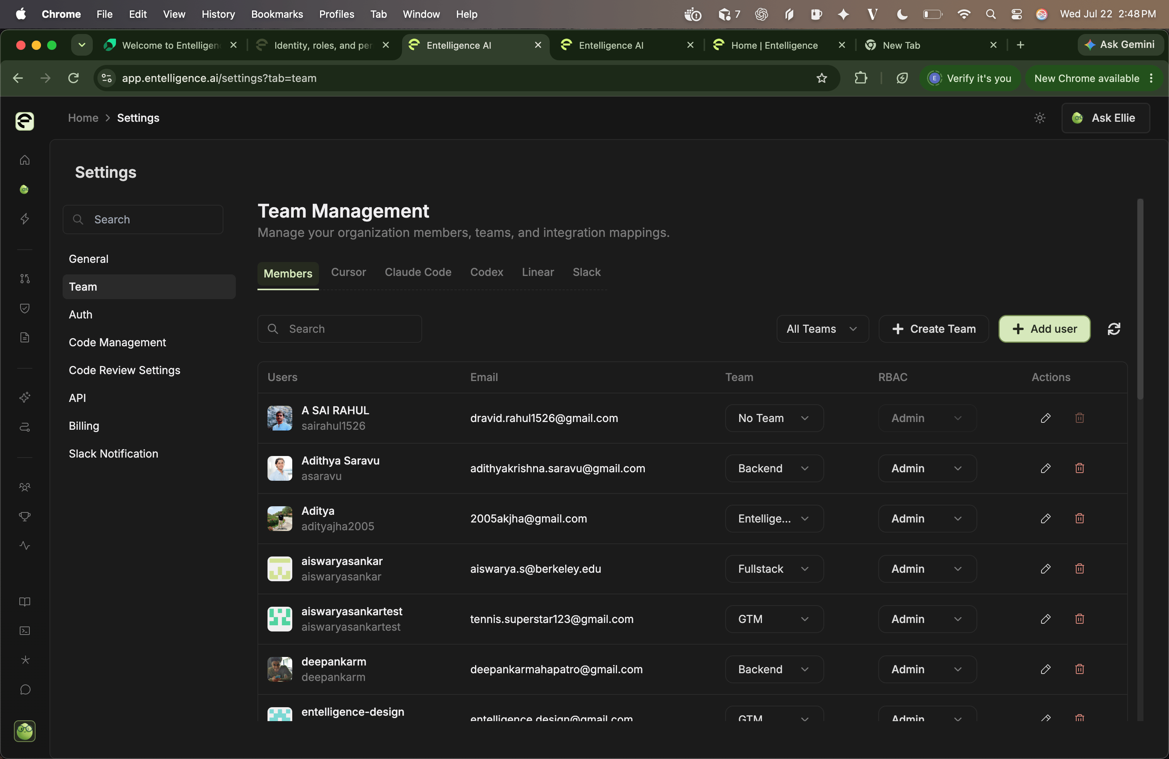1169x759 pixels.
Task: Click the Entelligence logo at top left
Action: (x=25, y=121)
